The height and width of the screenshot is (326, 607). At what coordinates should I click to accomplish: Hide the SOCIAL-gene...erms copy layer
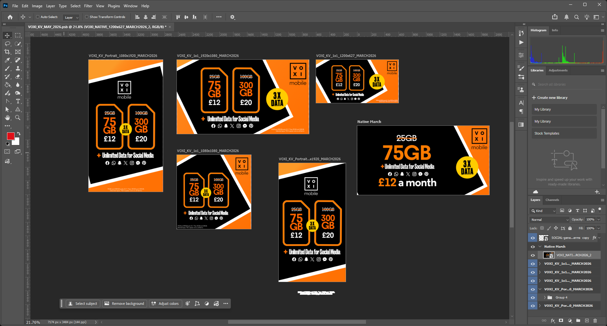(x=533, y=238)
